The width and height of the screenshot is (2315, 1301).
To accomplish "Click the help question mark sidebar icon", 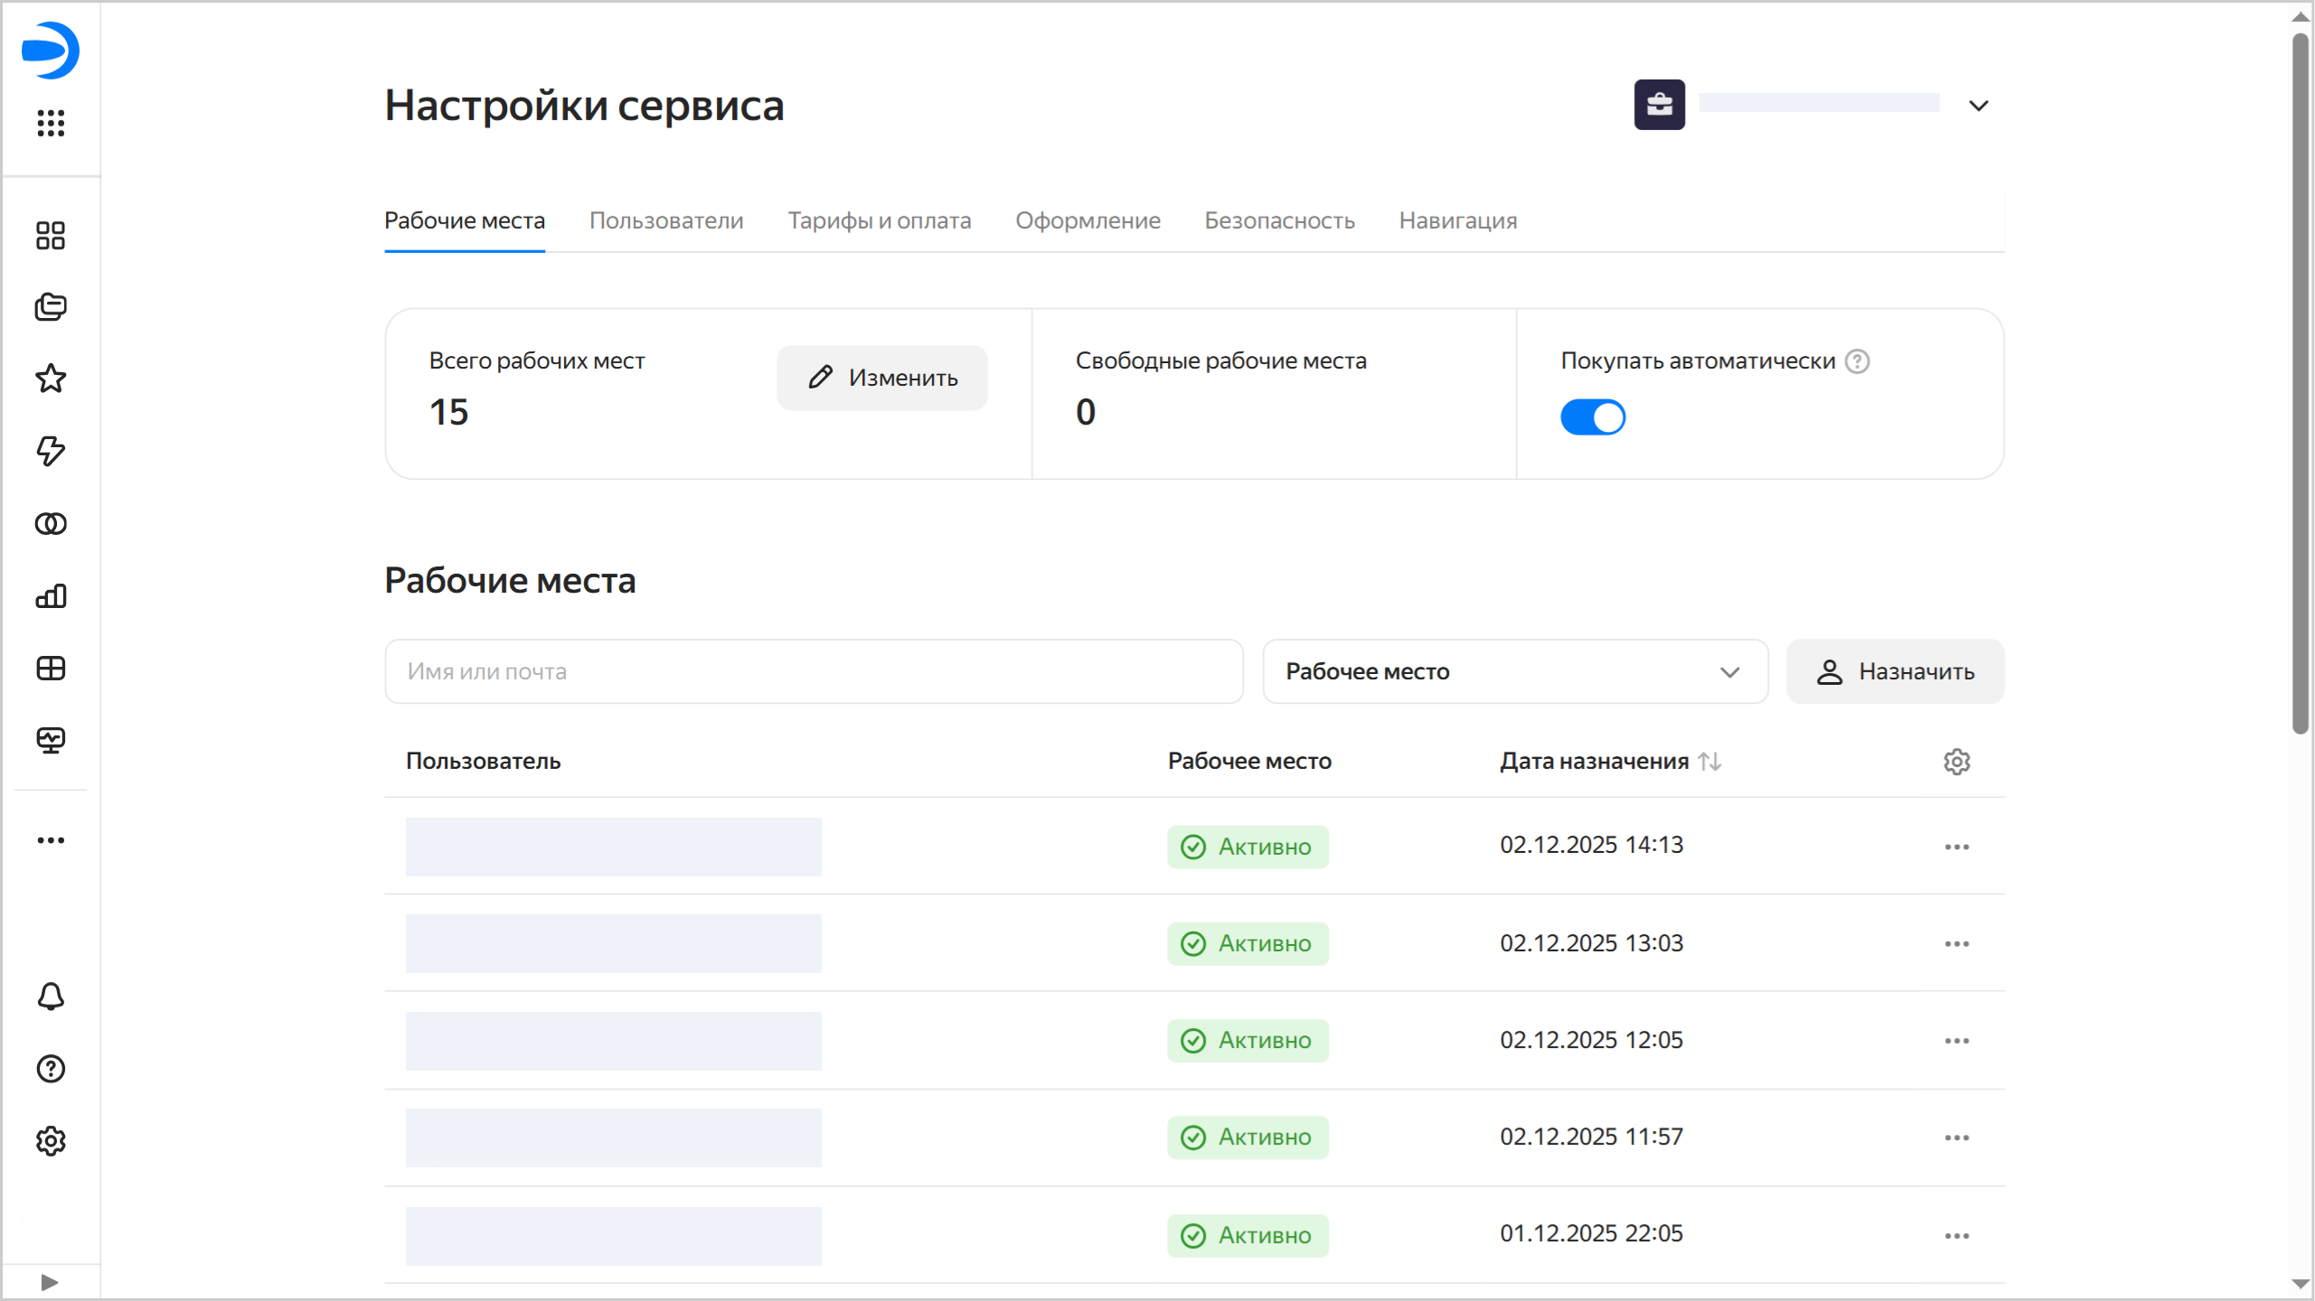I will click(x=51, y=1069).
